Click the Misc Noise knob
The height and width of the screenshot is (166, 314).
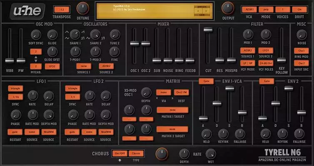302,35
